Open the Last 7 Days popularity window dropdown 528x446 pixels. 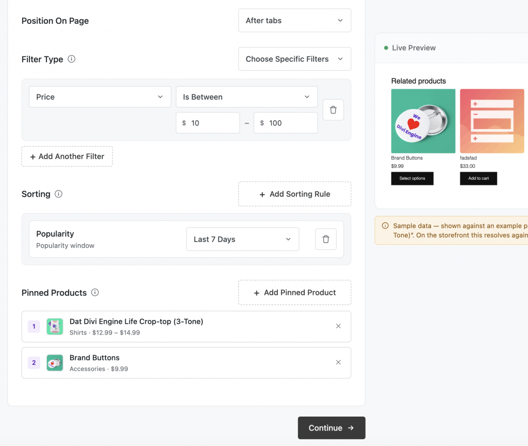[x=242, y=240]
